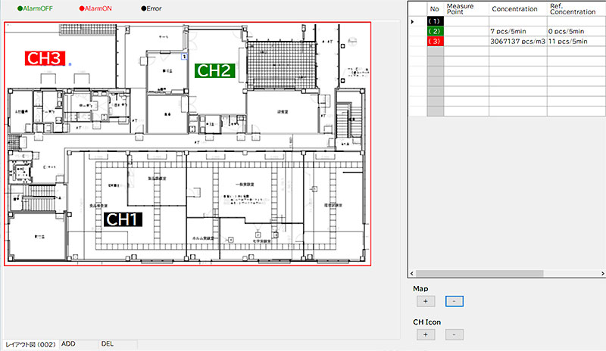The image size is (606, 351).
Task: Click the small blue marker numbered 1 on map
Action: 184,57
